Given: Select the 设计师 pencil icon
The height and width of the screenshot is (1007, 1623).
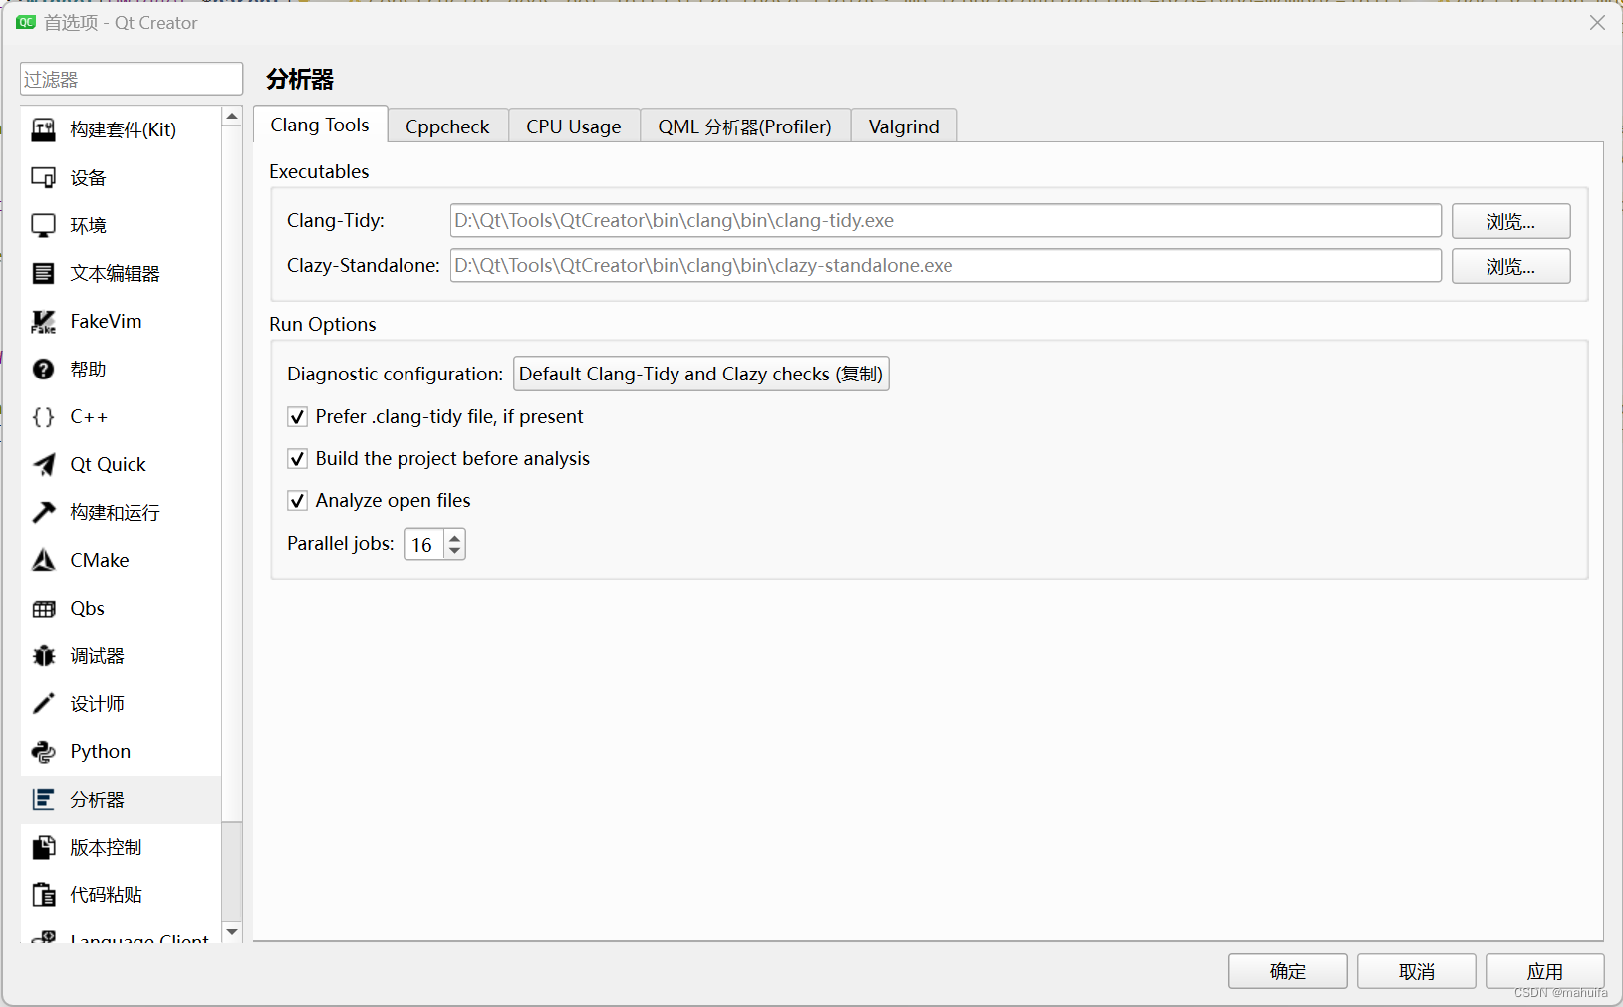Looking at the screenshot, I should 44,703.
